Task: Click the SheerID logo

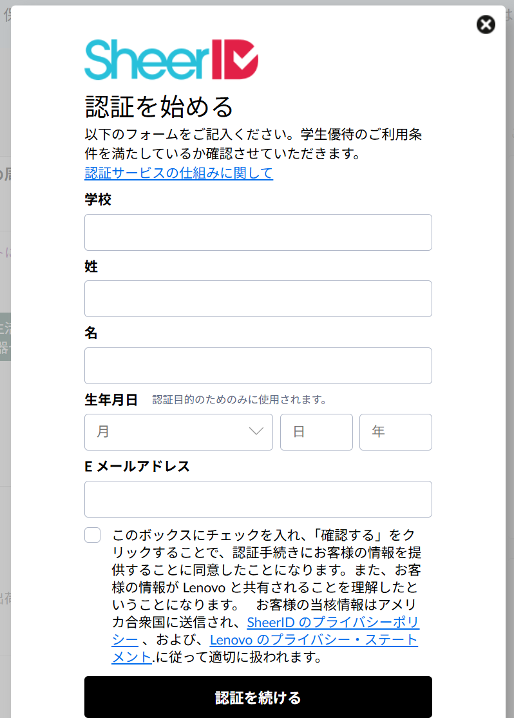Action: point(171,59)
